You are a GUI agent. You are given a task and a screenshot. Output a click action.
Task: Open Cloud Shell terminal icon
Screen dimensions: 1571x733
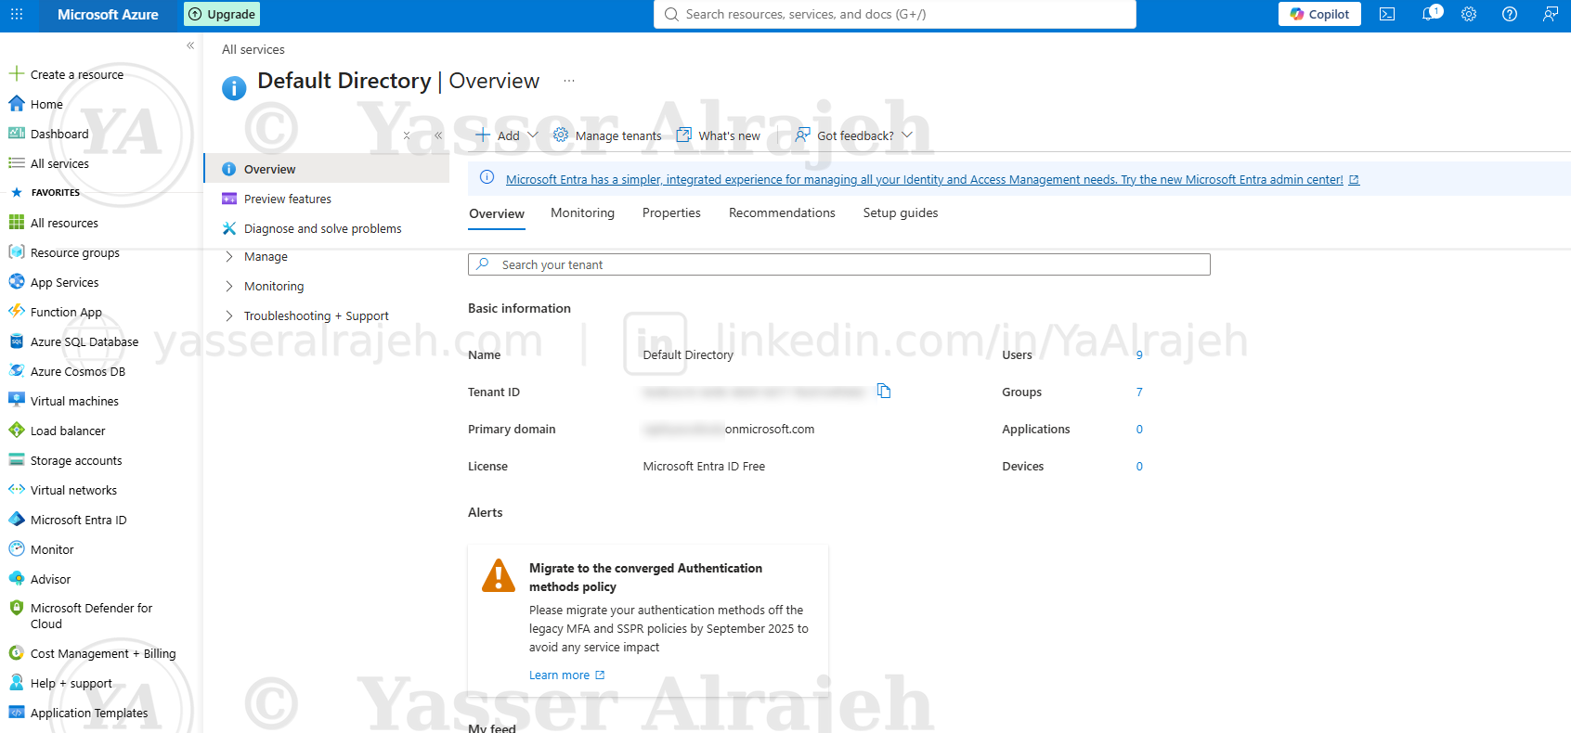click(1387, 14)
